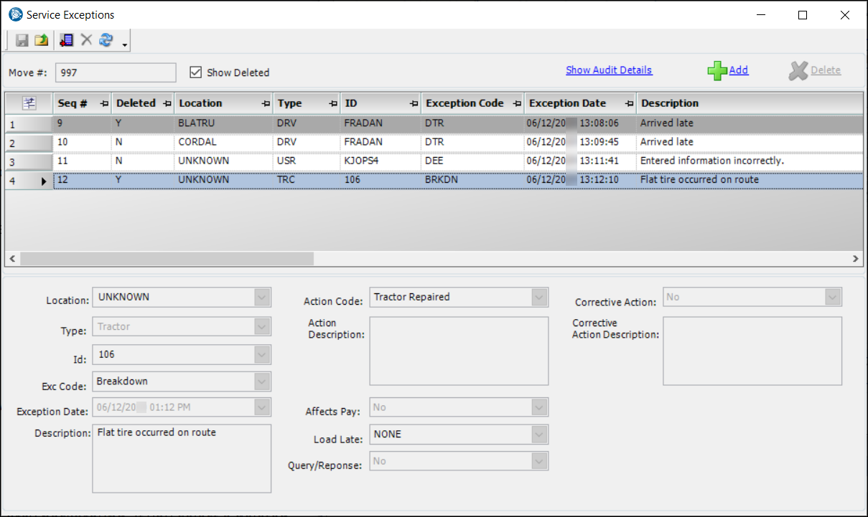
Task: Open the grid field chooser icon
Action: click(x=29, y=103)
